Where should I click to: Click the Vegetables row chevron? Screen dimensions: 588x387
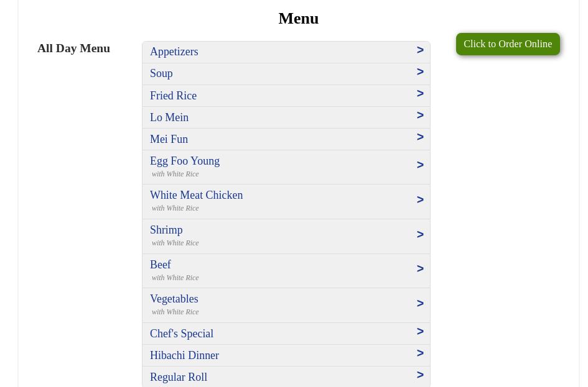click(420, 303)
